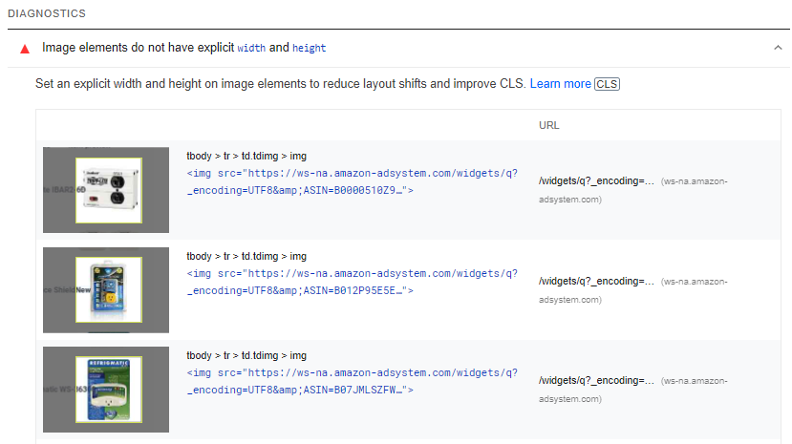Open thumbnail of white surge protector B0000510Z9

(106, 190)
